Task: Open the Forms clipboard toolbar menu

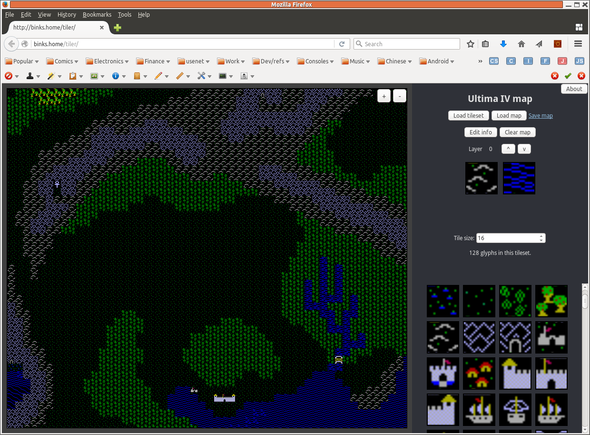Action: click(x=76, y=76)
